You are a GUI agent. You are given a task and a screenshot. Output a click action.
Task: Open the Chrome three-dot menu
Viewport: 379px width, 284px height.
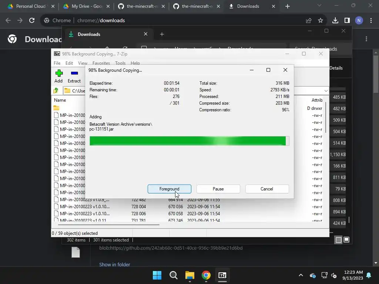371,21
